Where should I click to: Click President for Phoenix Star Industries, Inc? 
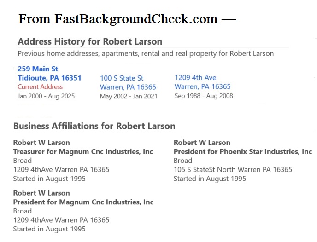(243, 151)
